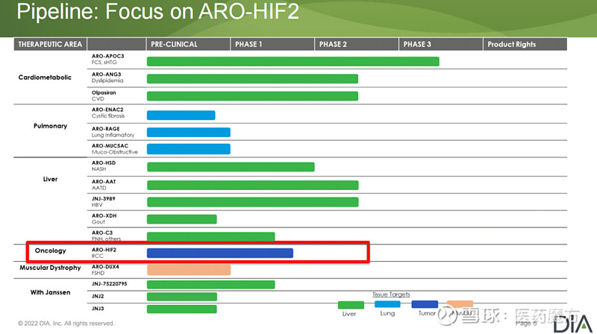
Task: Click the FSHD indication text
Action: (98, 273)
